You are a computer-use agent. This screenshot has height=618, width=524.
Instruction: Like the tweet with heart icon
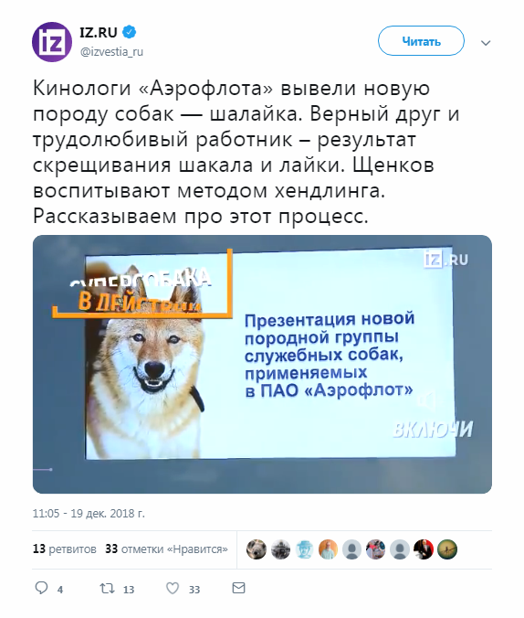[173, 589]
